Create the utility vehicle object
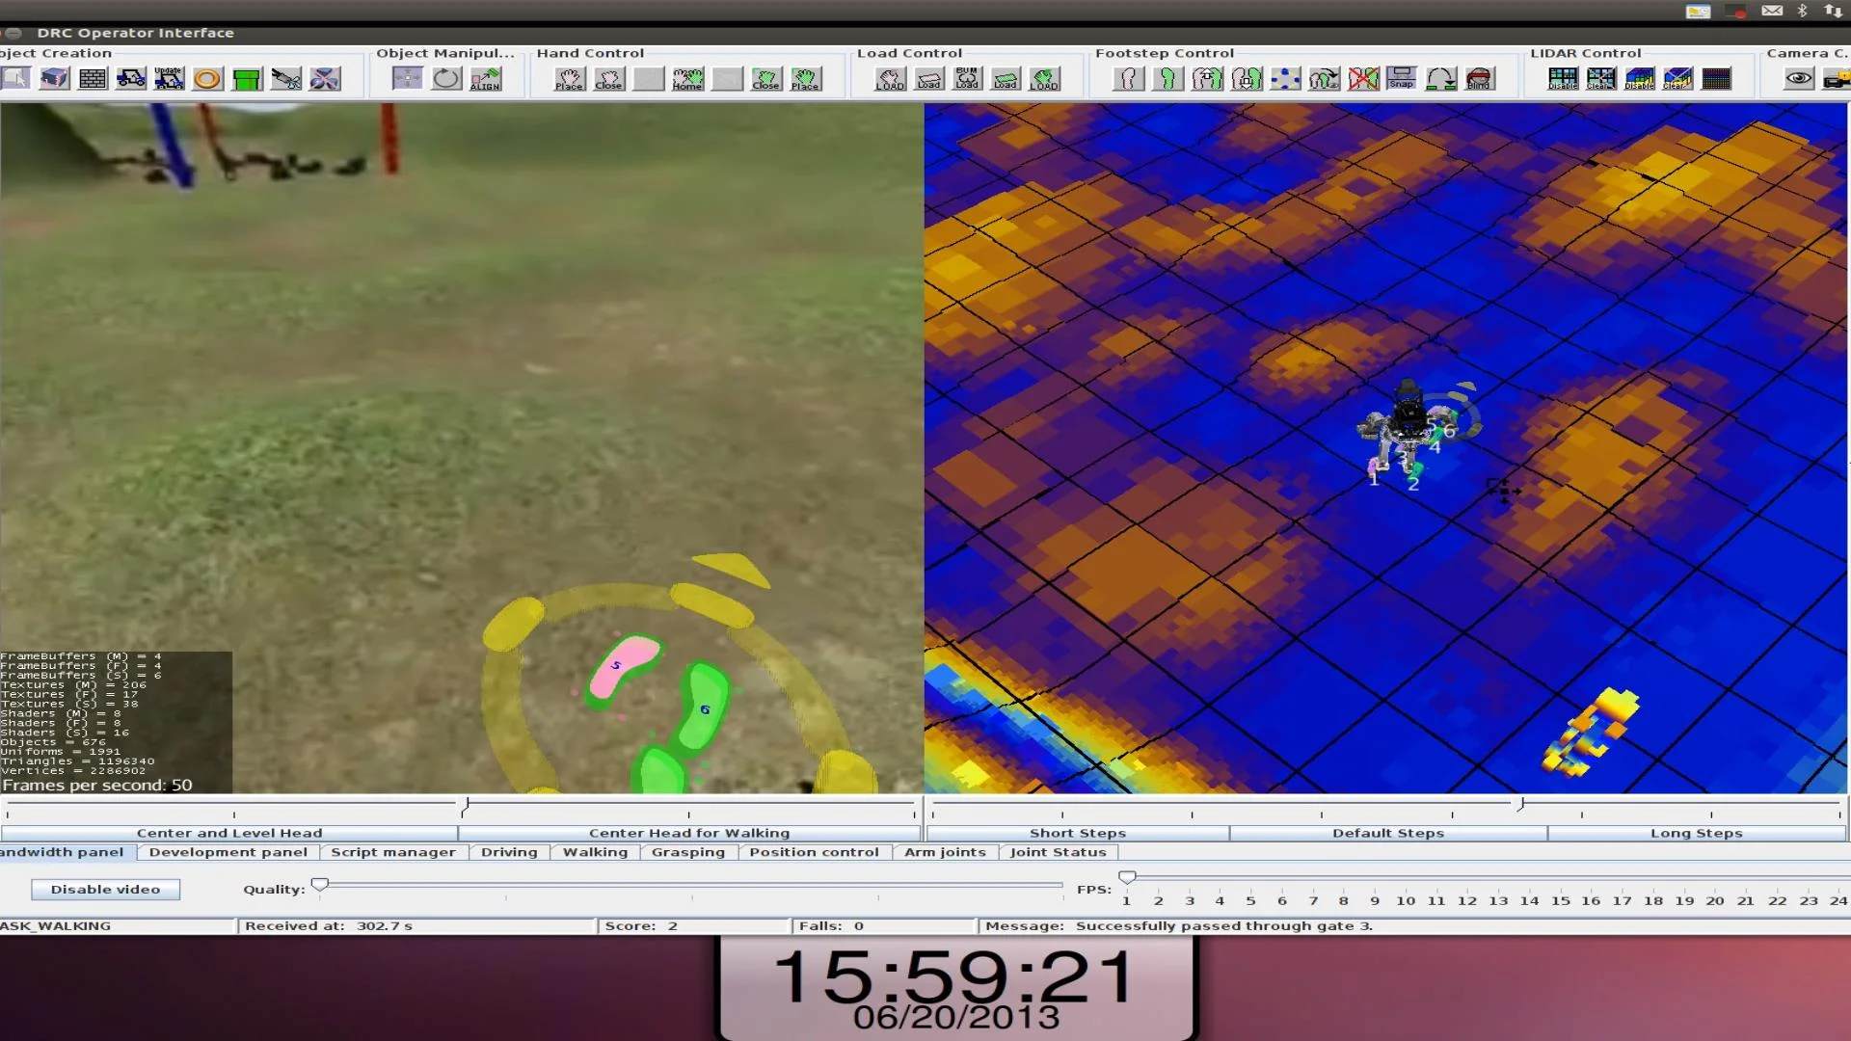 [x=131, y=78]
